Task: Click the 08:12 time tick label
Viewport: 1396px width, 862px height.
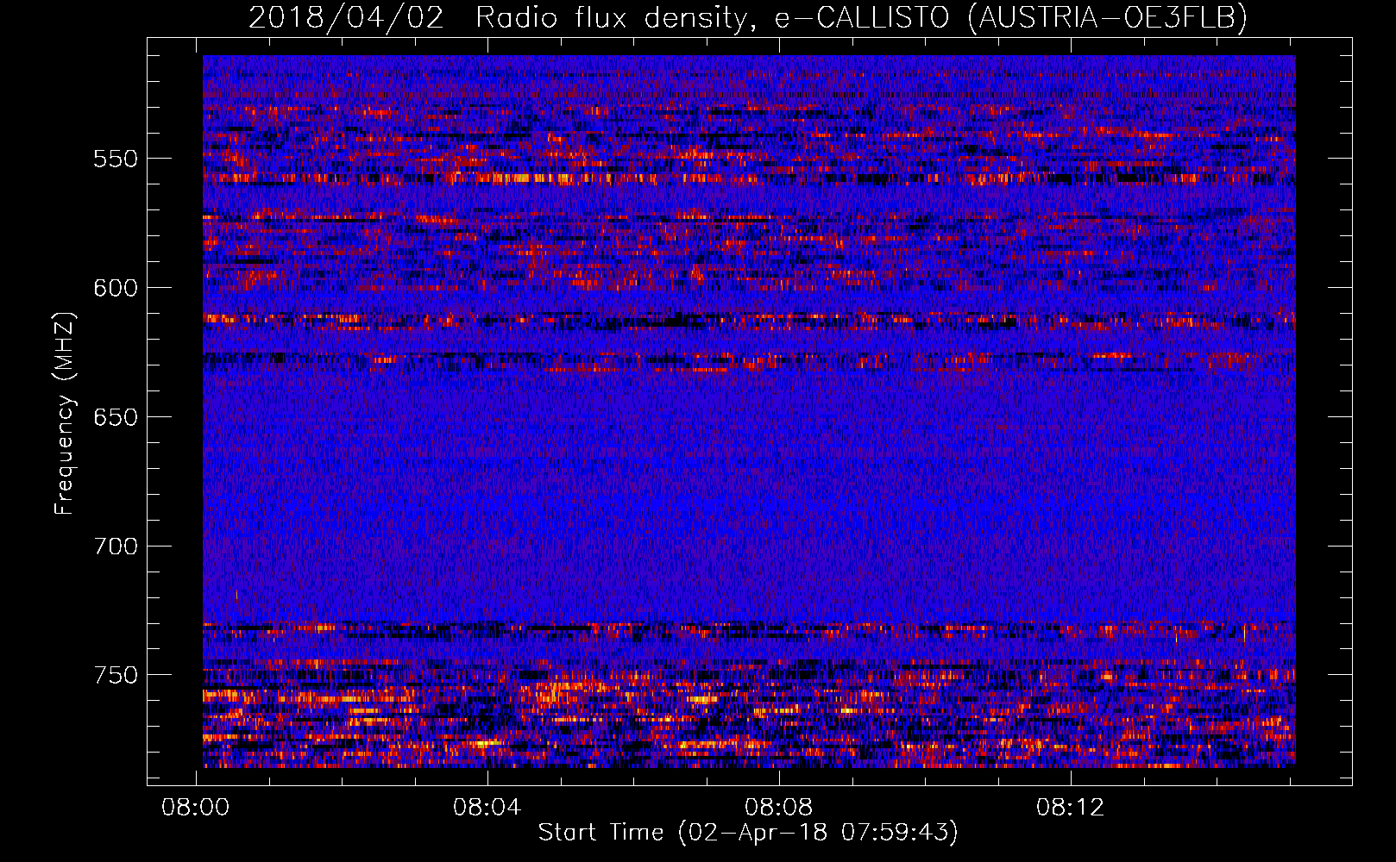Action: click(1071, 808)
